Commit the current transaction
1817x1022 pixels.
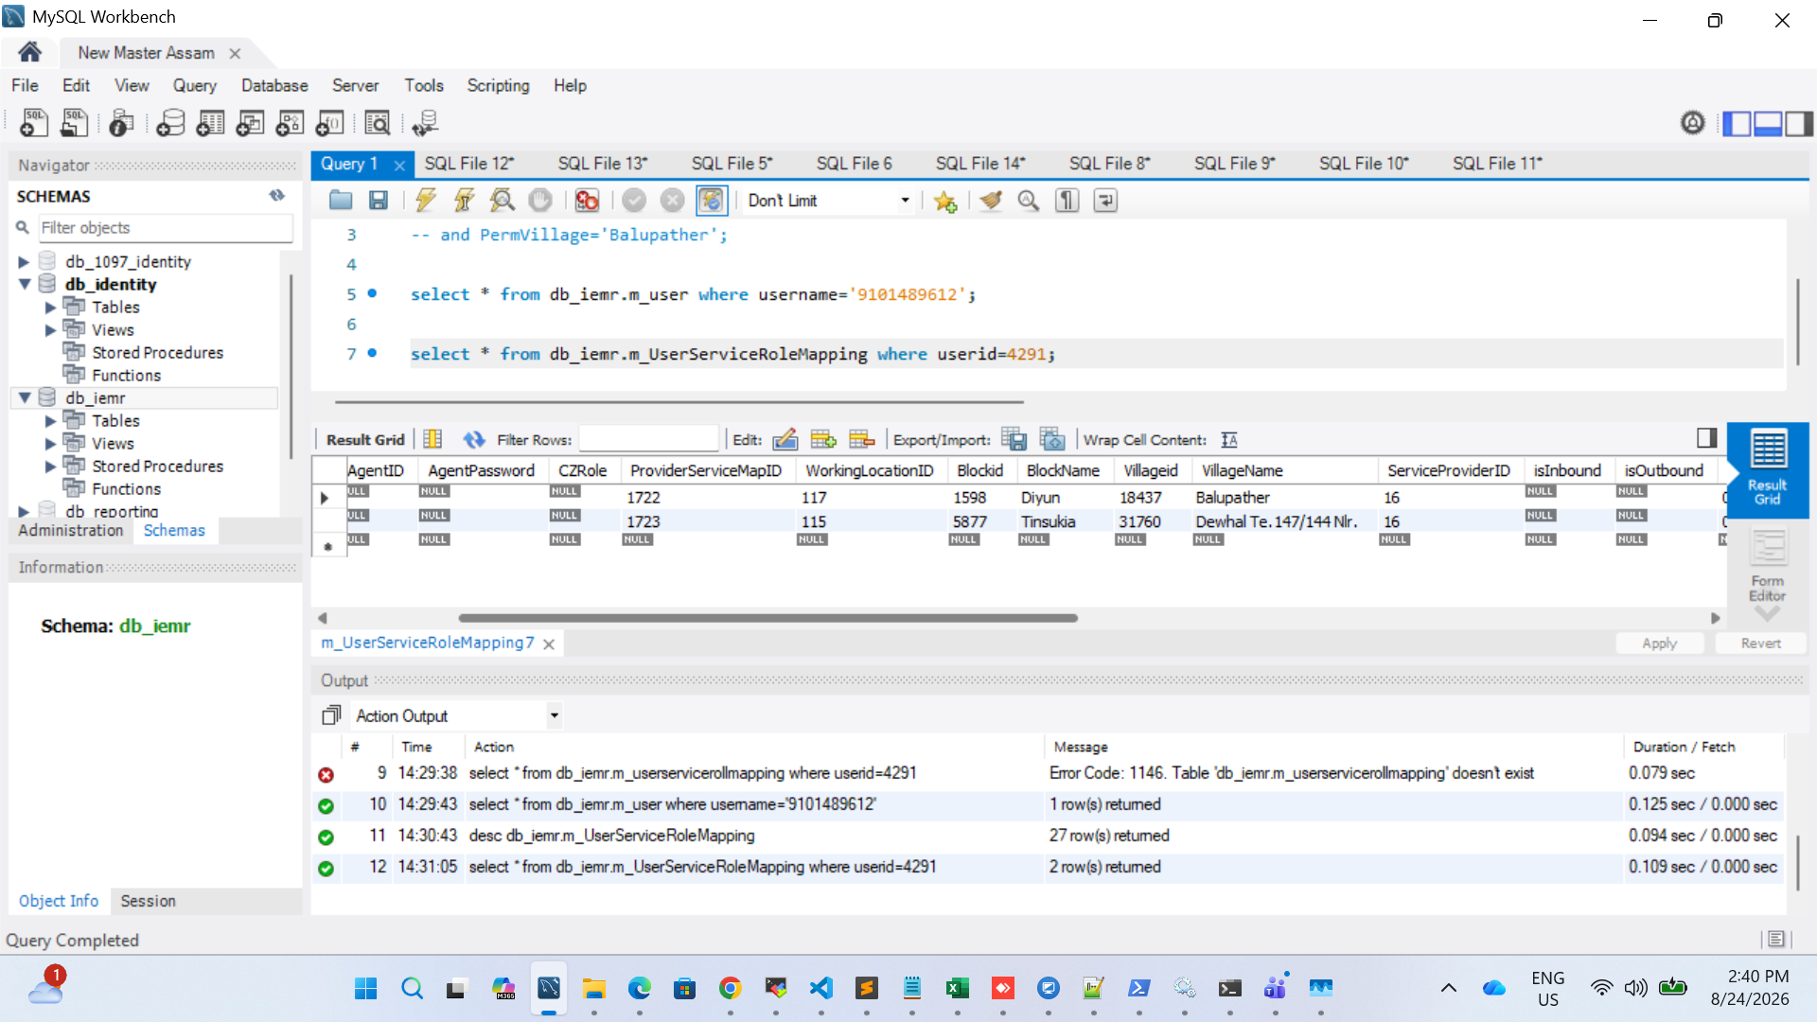tap(634, 201)
